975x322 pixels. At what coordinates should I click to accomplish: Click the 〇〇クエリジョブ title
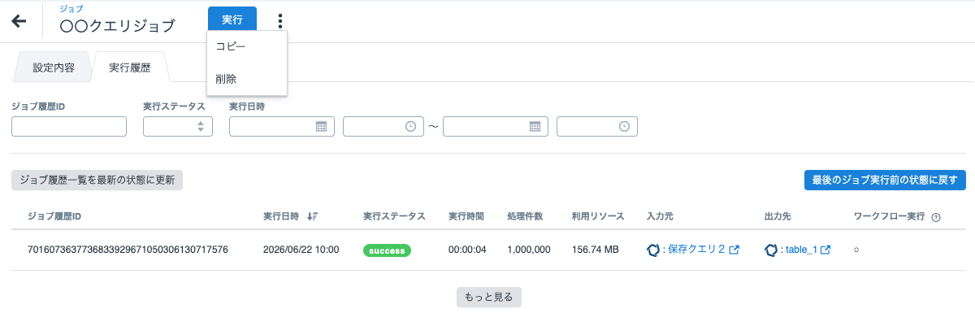coord(118,26)
